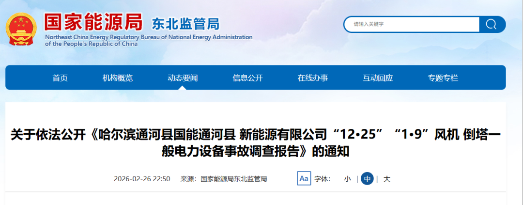This screenshot has height=205, width=523.
Task: Click the Northeast China Energy Regulatory Bureau subtitle
Action: tap(149, 40)
